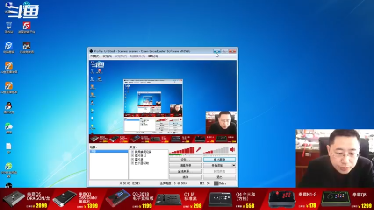
Task: Select the highlighted scene in the 场景 list
Action: pos(109,151)
